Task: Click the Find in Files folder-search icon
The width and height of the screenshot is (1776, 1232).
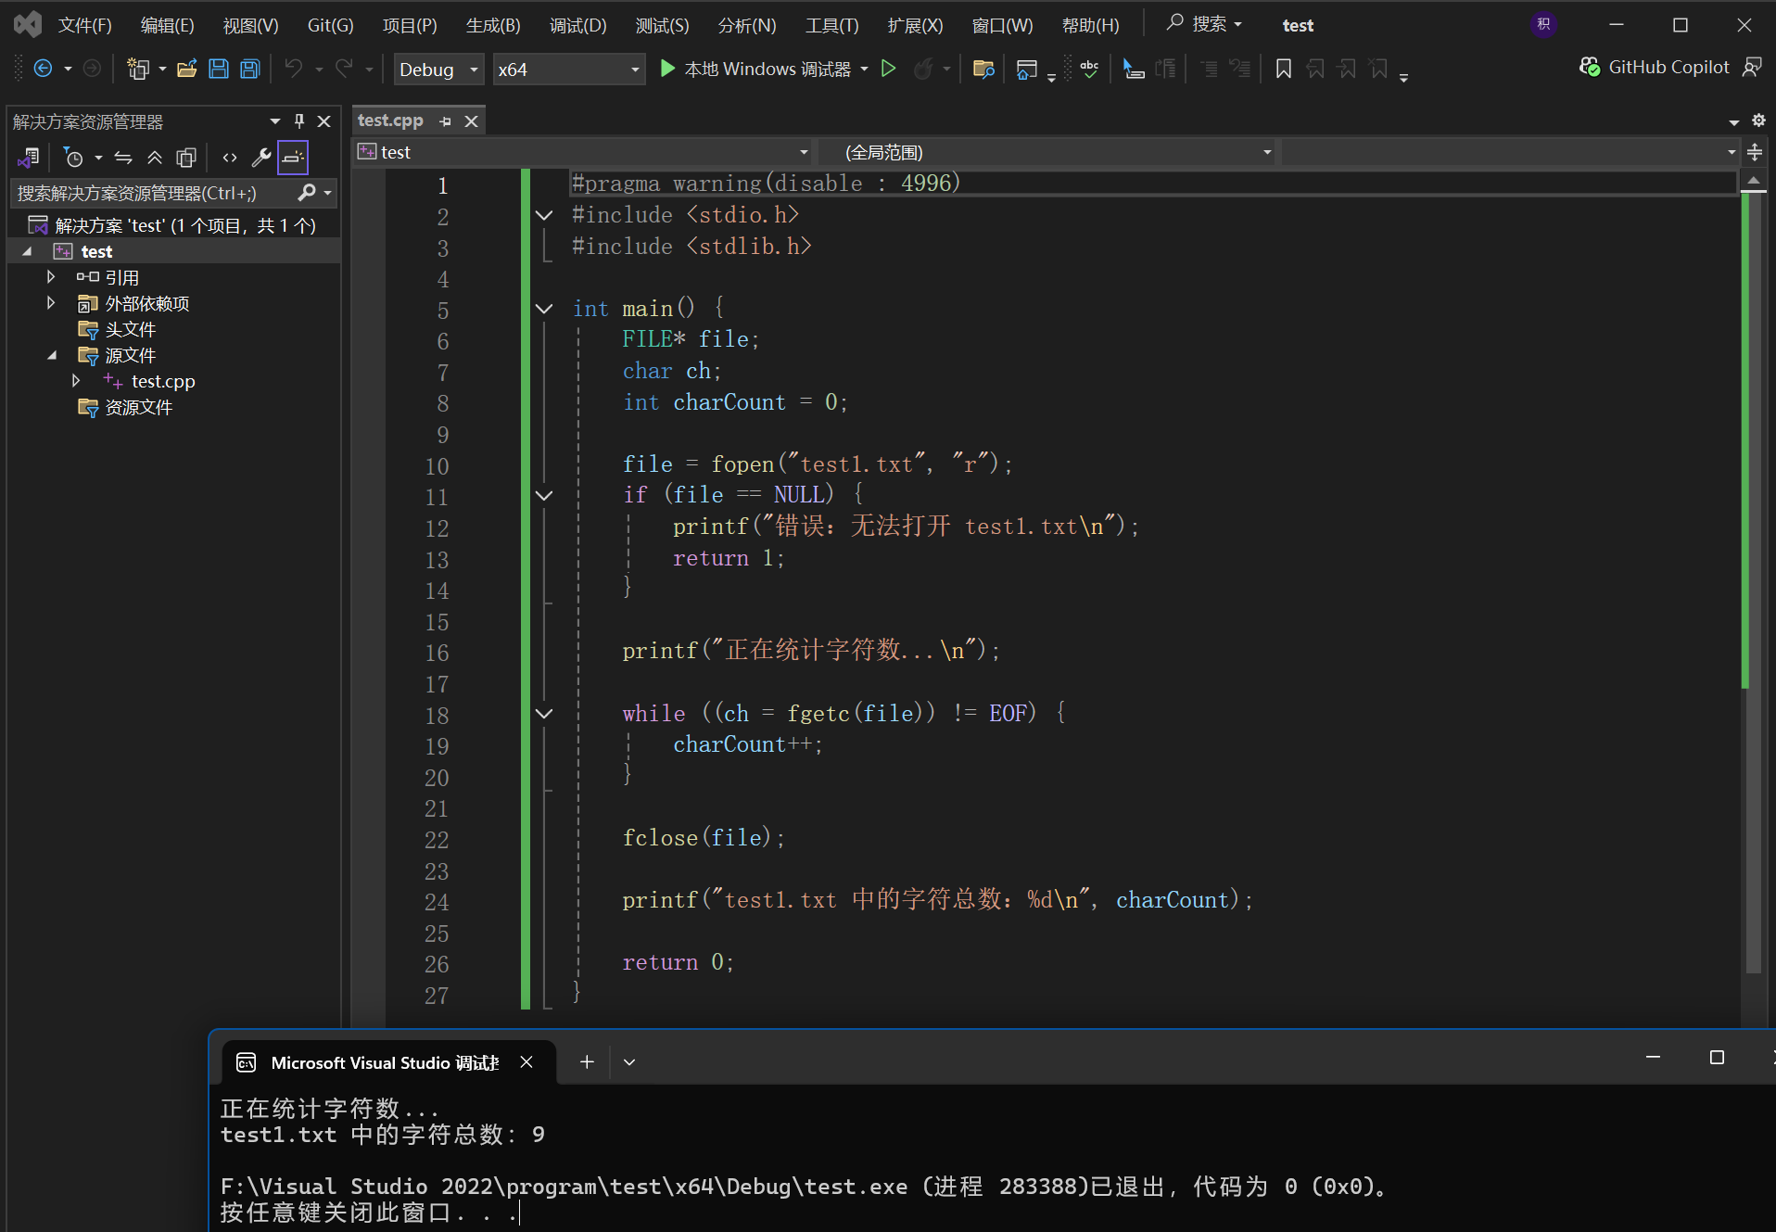Action: click(983, 69)
